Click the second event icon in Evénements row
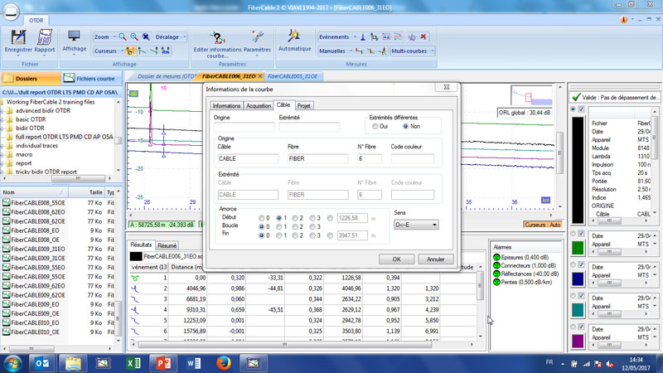 (x=375, y=36)
